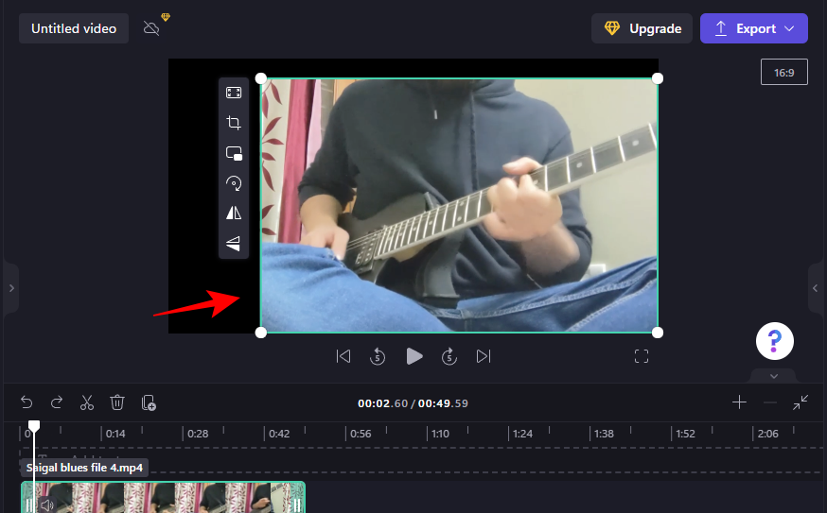Viewport: 827px width, 513px height.
Task: Open the Untitled video title field
Action: tap(74, 28)
